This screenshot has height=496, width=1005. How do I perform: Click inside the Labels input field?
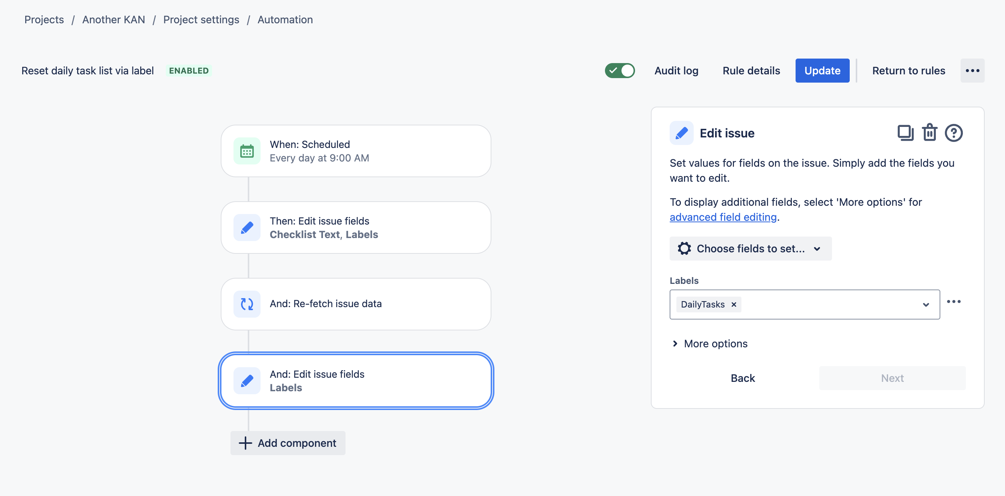(x=827, y=305)
